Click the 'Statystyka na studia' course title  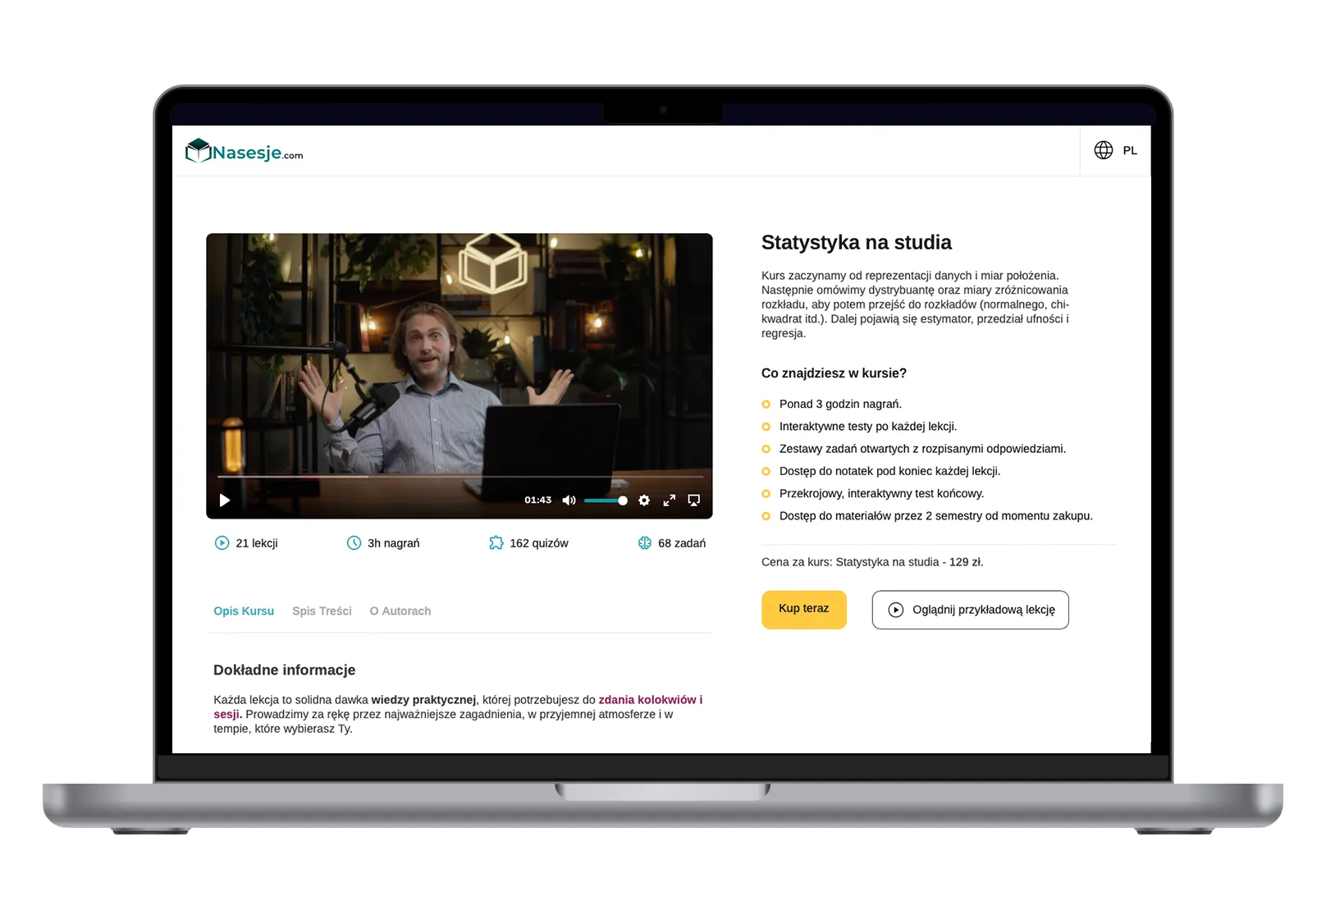857,242
